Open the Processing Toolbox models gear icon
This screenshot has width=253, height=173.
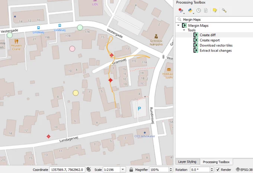click(x=180, y=10)
